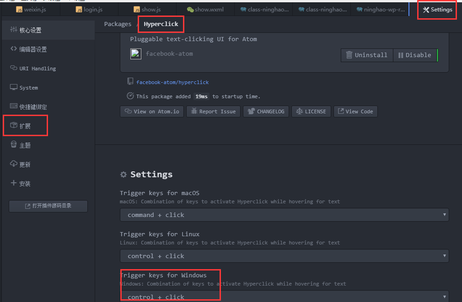
Task: Open the System settings section
Action: [28, 88]
